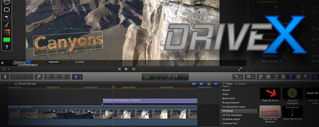This screenshot has height=127, width=319.
Task: Open the Music and Sound browser
Action: pos(276,77)
